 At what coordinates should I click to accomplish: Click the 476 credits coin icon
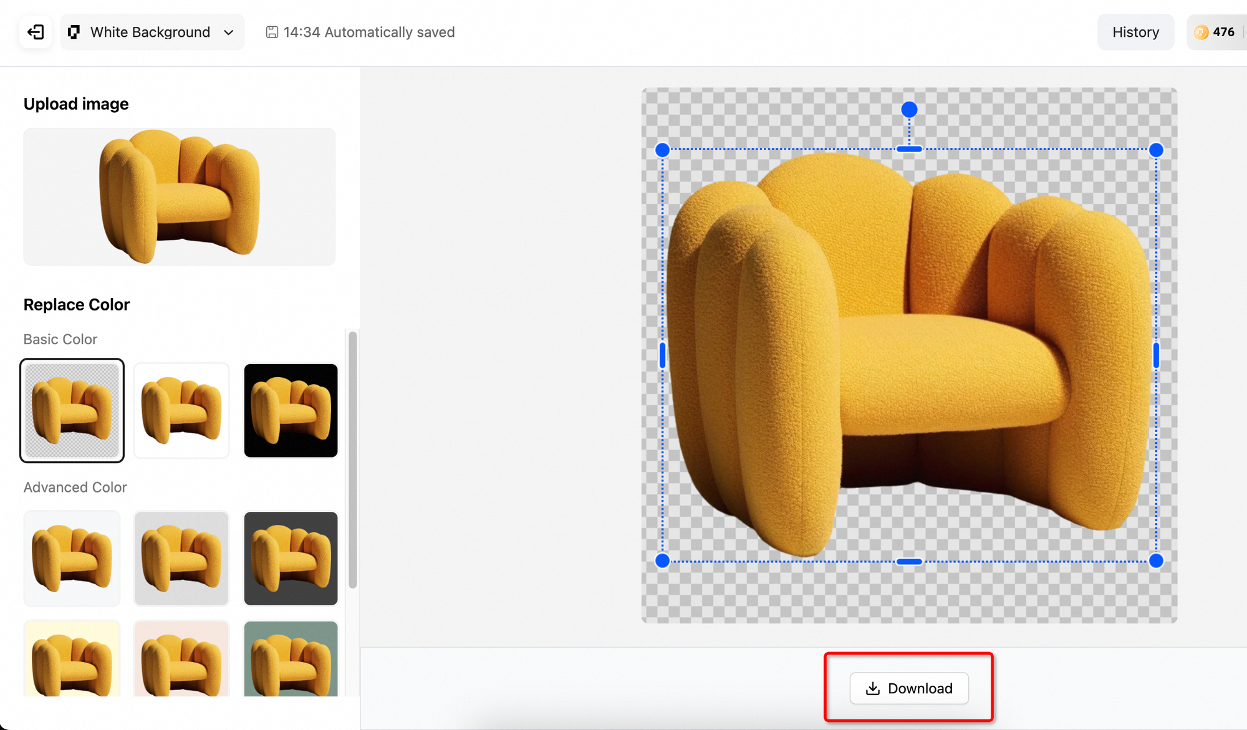(1201, 32)
